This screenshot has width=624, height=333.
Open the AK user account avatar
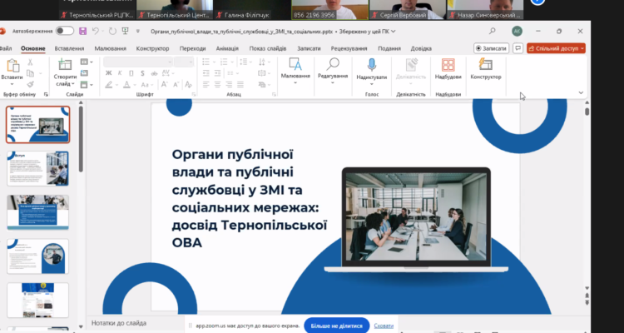pos(517,31)
